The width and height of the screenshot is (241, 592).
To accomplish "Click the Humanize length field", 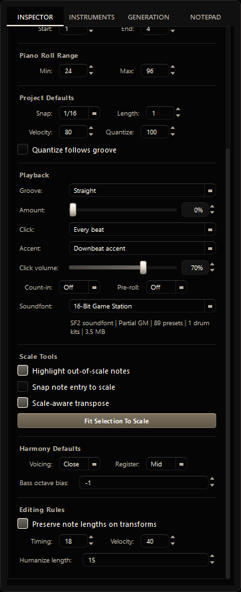I will point(145,560).
